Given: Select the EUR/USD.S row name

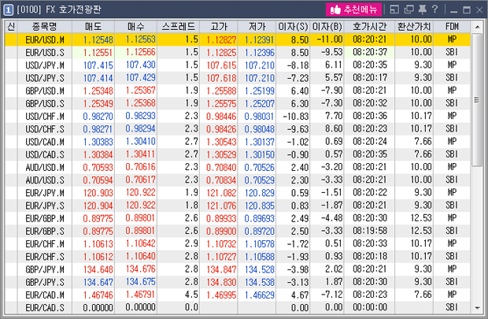Looking at the screenshot, I should point(45,53).
